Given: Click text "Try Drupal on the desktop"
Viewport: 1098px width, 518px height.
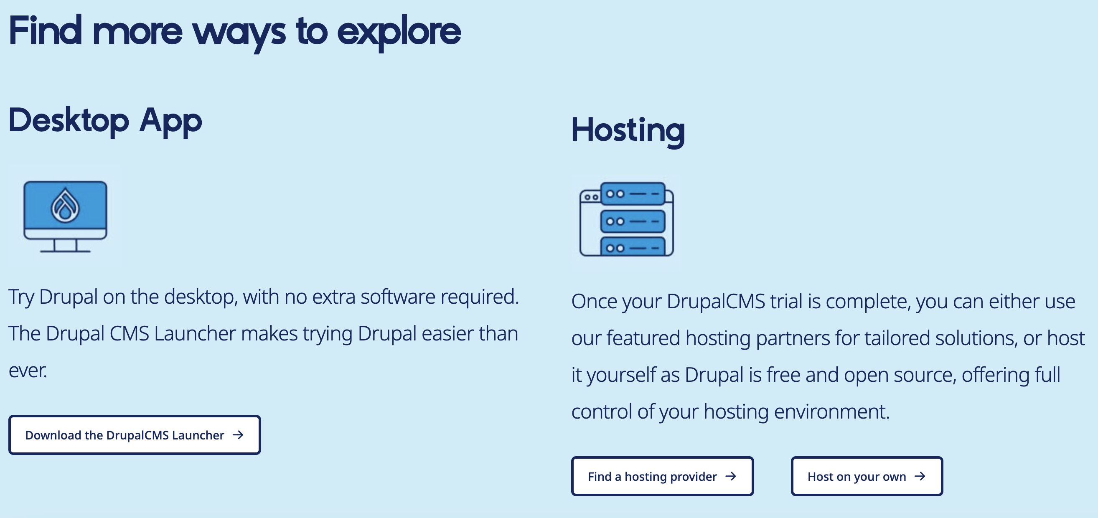Looking at the screenshot, I should pyautogui.click(x=123, y=297).
